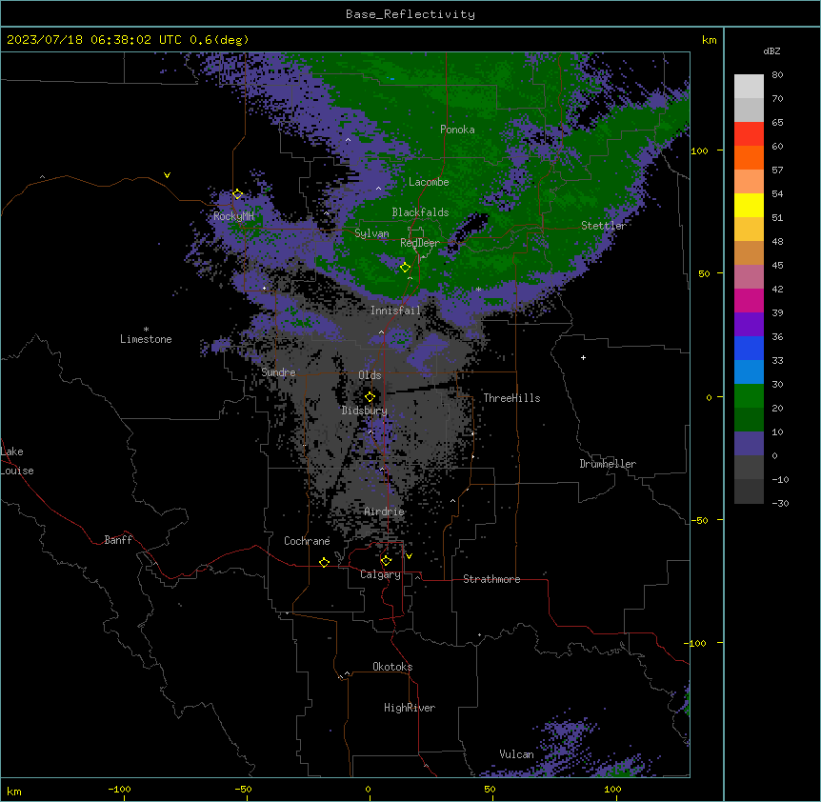Select the green 30–20 dBZ legend swatch
Image resolution: width=821 pixels, height=802 pixels.
[749, 396]
